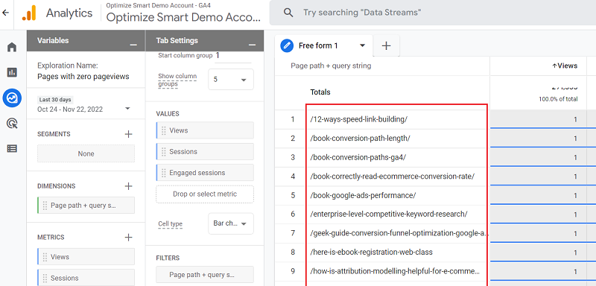
Task: Click the Views chip under Values
Action: pyautogui.click(x=205, y=130)
